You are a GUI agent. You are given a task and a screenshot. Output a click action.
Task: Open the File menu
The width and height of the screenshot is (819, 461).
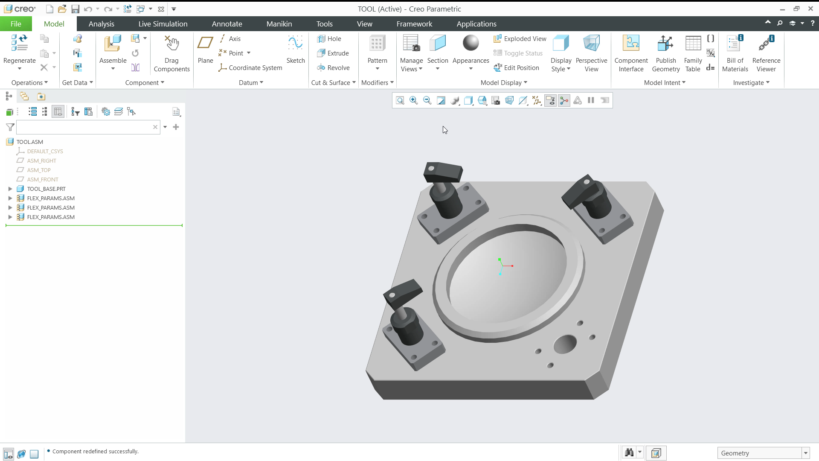point(16,24)
